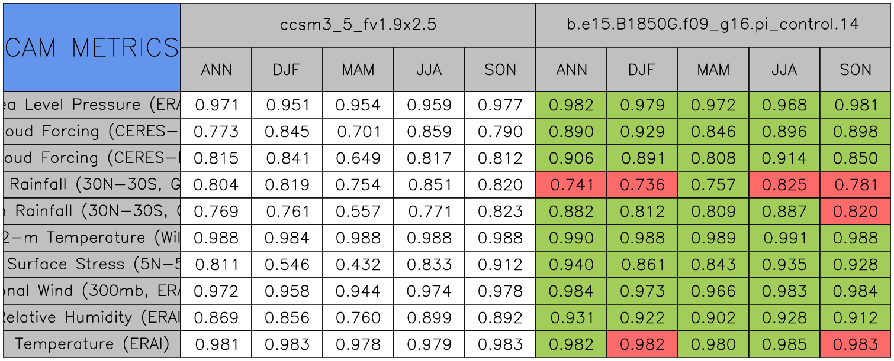Select the red 0.736 cell

pos(642,185)
